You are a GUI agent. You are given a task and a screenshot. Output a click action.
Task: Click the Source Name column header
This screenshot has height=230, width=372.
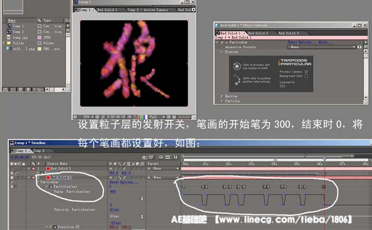[x=57, y=164]
